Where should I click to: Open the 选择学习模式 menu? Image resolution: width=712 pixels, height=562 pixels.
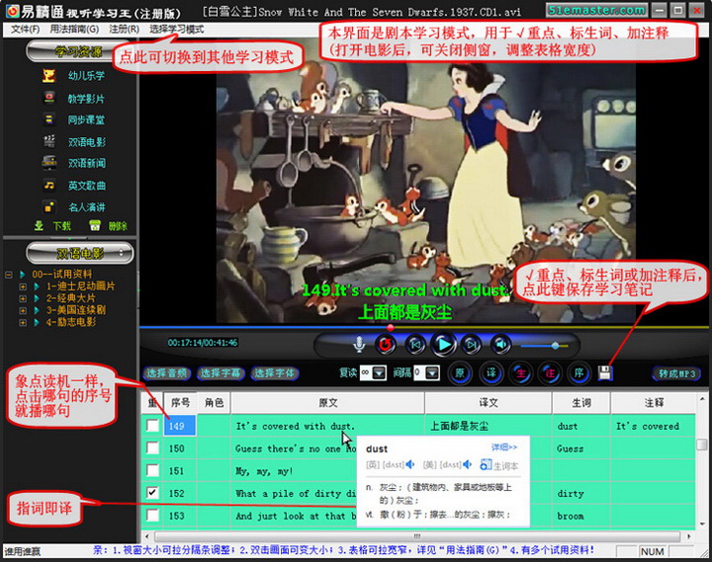[x=176, y=30]
